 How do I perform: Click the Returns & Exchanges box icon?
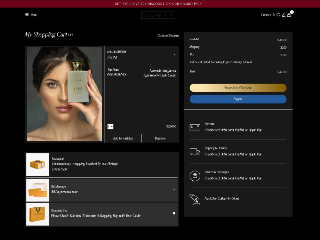195,176
